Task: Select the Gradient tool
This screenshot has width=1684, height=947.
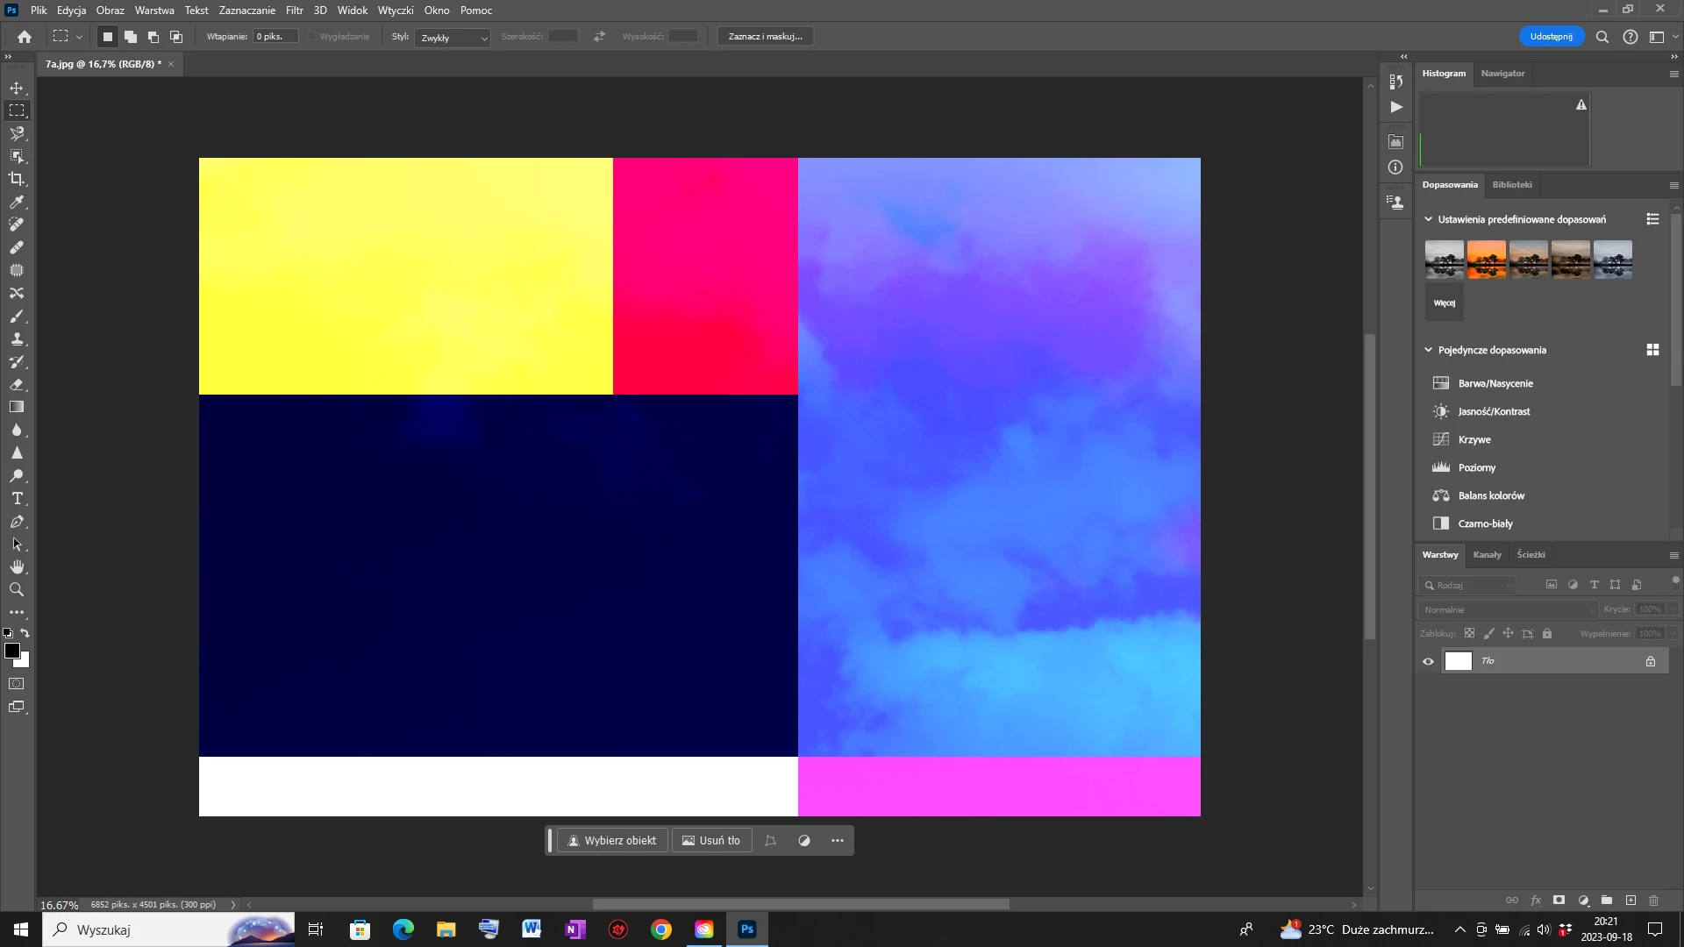Action: [x=17, y=407]
